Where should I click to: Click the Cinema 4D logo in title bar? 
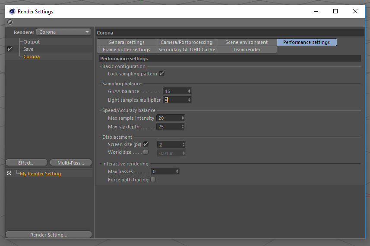click(x=12, y=11)
